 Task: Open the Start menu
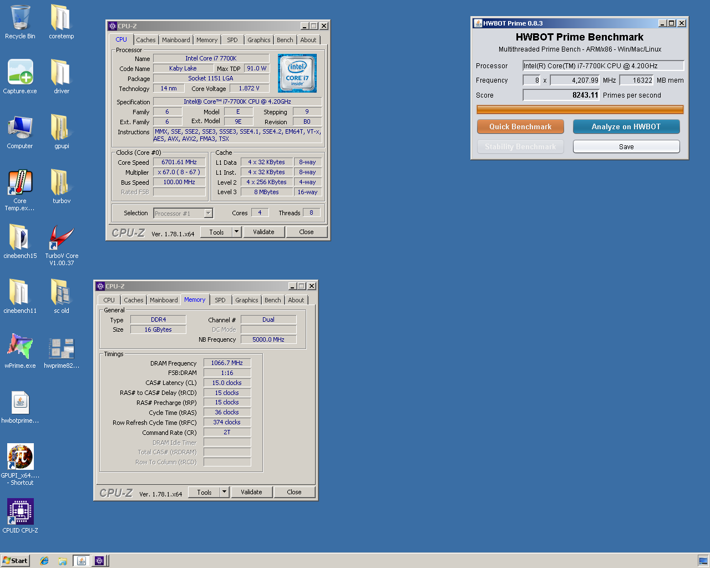coord(15,561)
